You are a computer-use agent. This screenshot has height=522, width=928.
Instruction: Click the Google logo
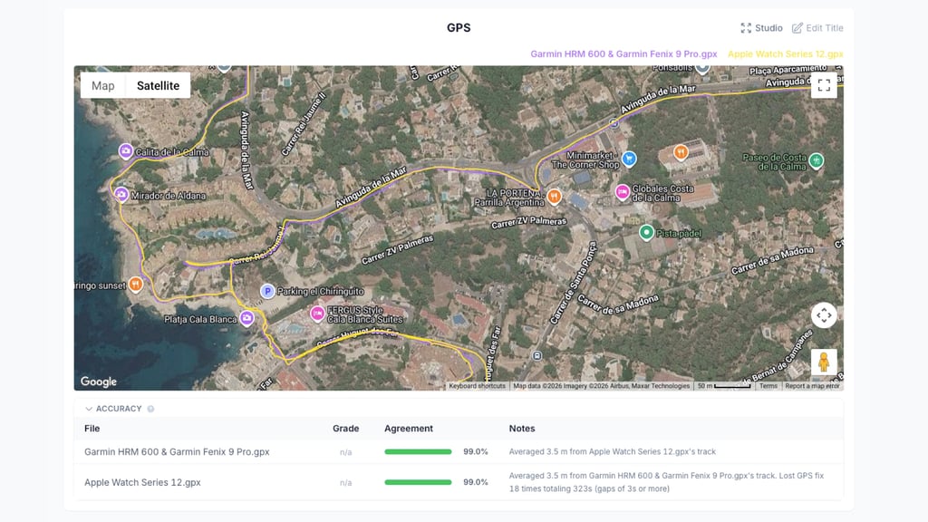coord(98,382)
